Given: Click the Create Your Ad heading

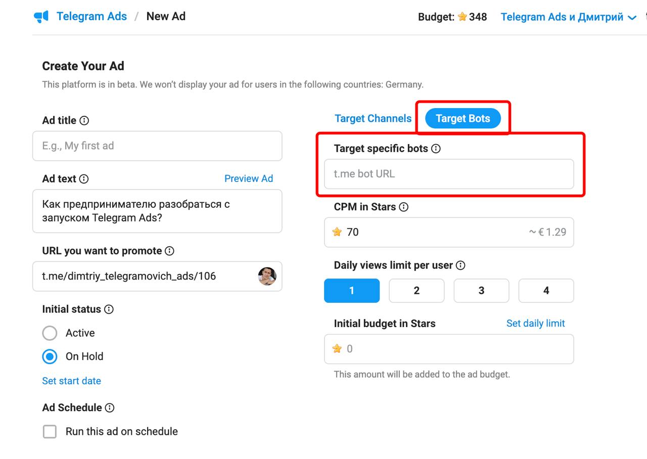Looking at the screenshot, I should [83, 66].
